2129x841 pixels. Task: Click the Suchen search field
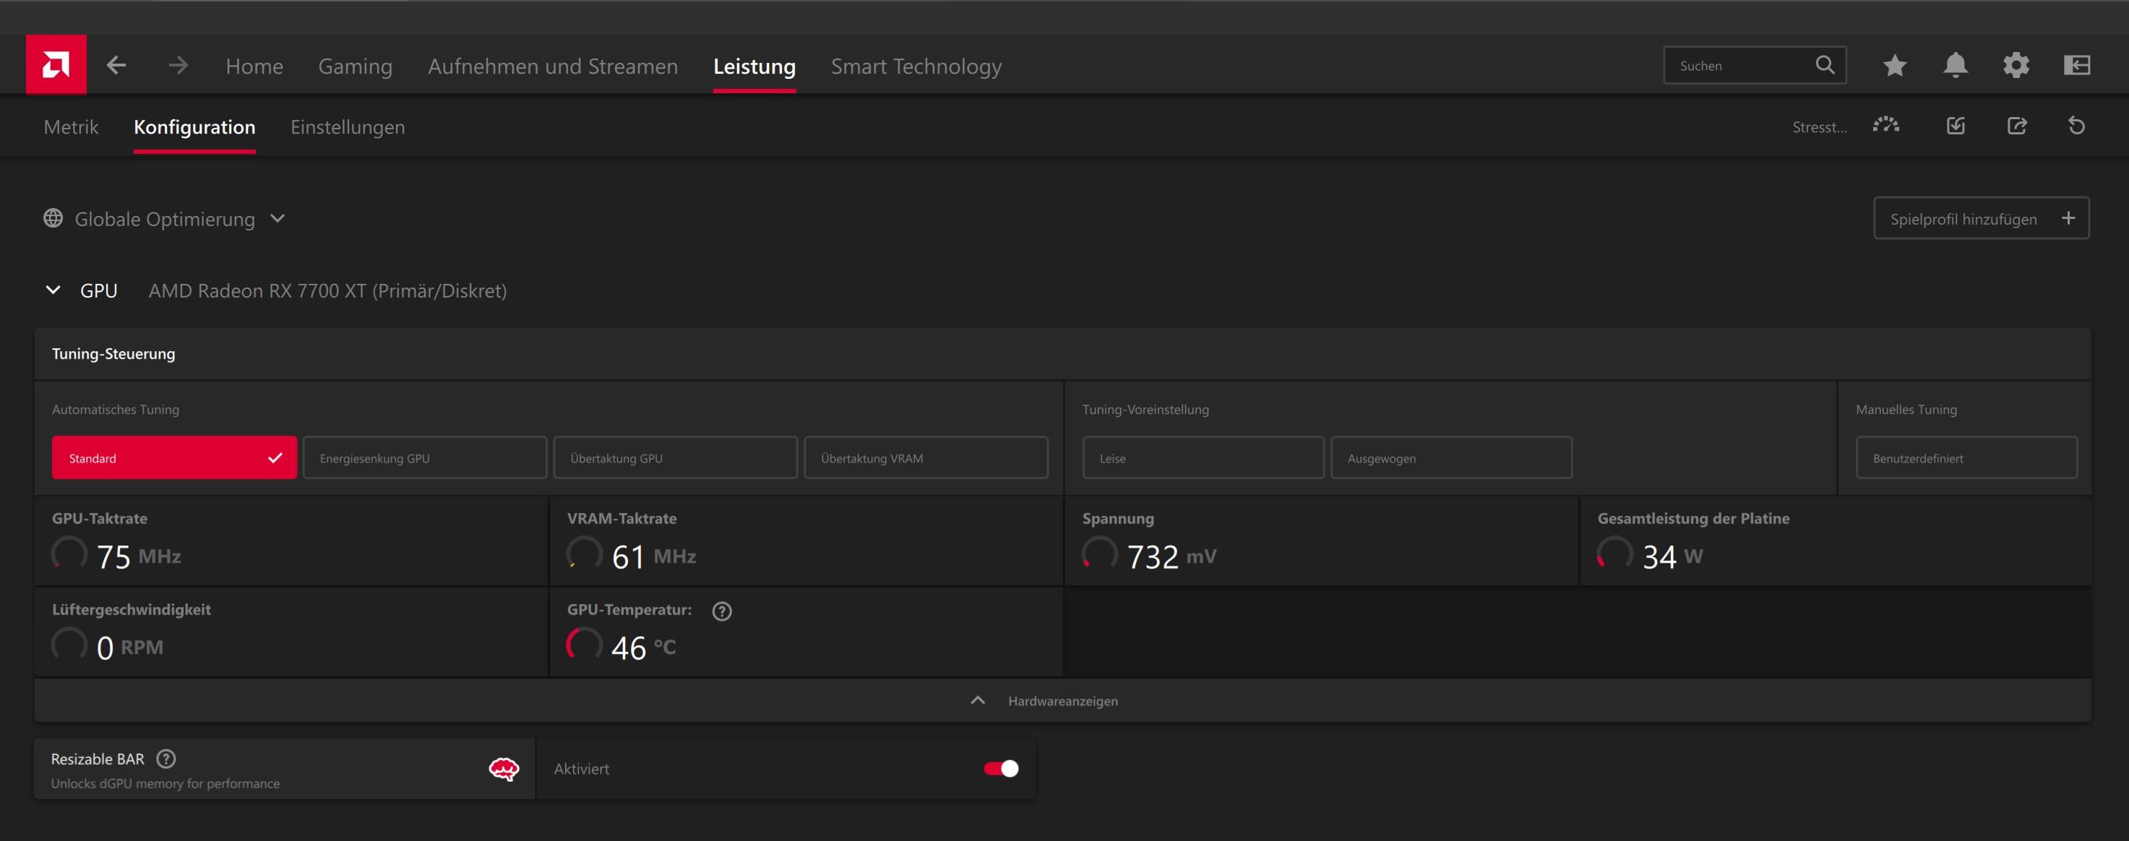1739,65
